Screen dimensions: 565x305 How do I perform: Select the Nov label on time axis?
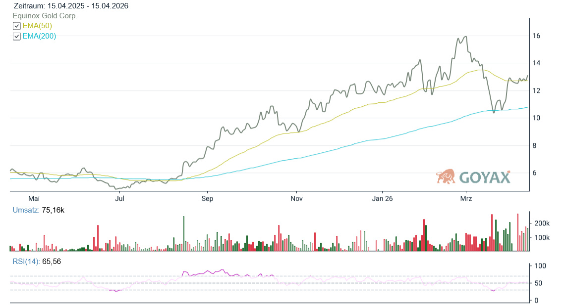point(296,199)
